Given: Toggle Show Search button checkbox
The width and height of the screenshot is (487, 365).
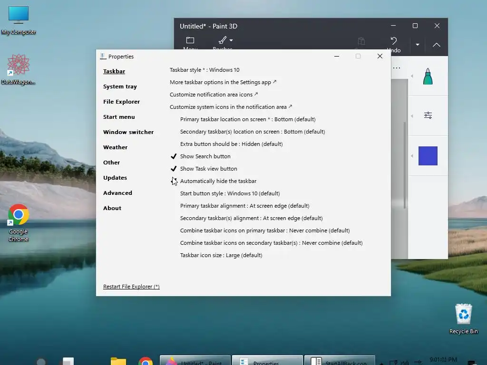Looking at the screenshot, I should pos(174,156).
